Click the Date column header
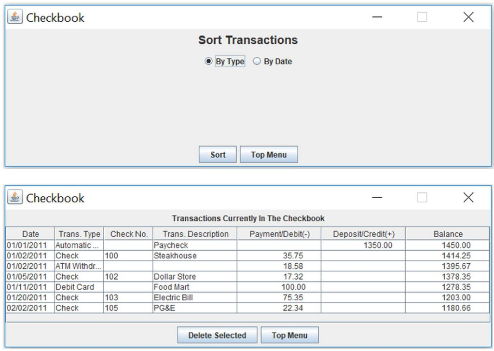This screenshot has width=494, height=351. [x=31, y=234]
